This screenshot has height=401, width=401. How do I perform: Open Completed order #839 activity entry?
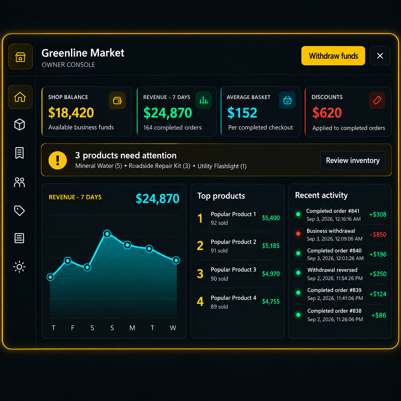(x=340, y=294)
